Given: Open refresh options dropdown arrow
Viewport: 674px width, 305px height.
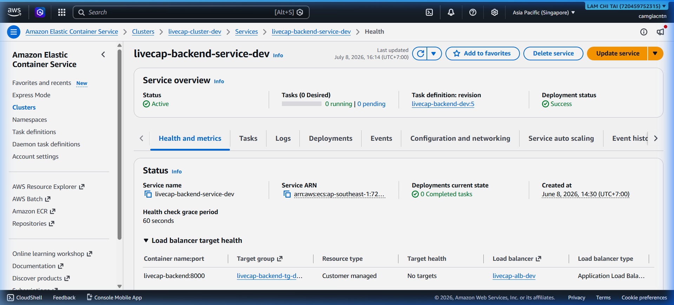Looking at the screenshot, I should coord(434,53).
